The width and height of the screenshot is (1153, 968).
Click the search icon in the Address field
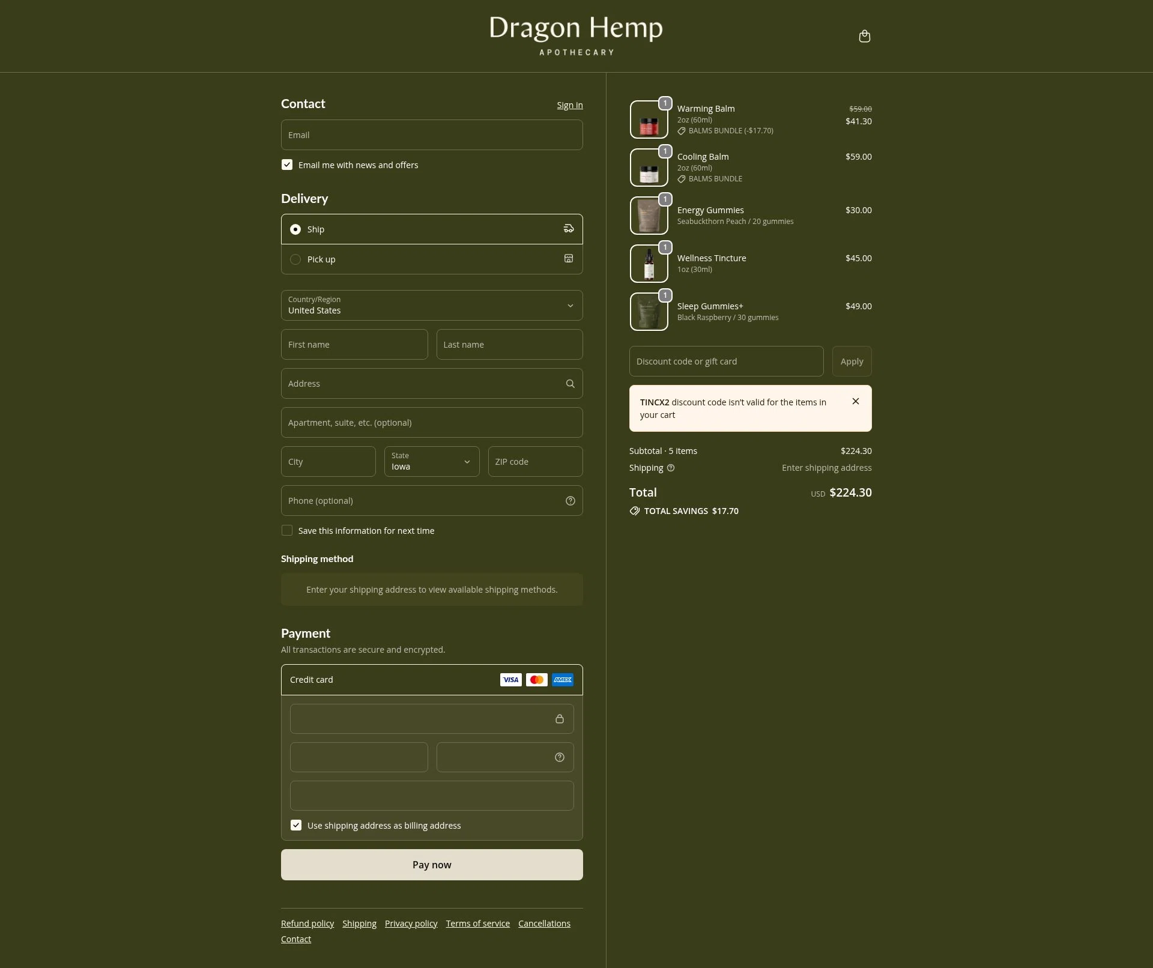point(570,383)
